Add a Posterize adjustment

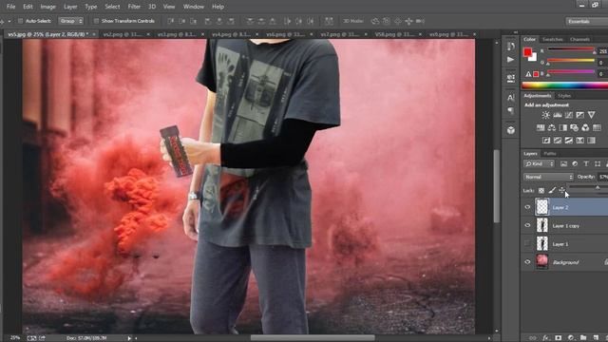click(x=558, y=141)
